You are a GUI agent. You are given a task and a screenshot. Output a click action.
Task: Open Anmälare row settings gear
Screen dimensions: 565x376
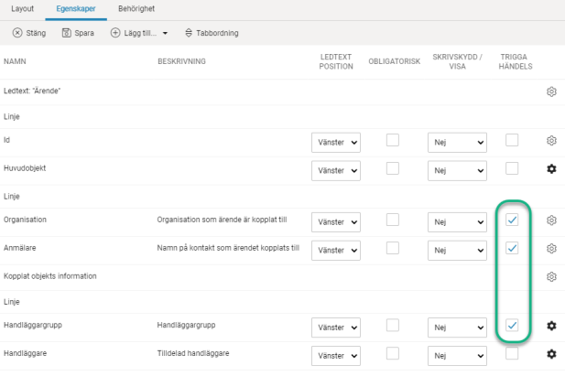point(551,249)
